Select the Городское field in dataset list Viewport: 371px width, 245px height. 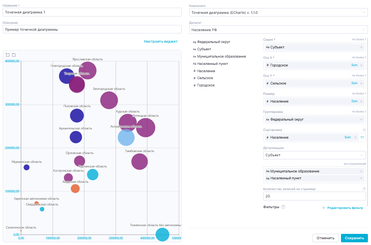206,85
